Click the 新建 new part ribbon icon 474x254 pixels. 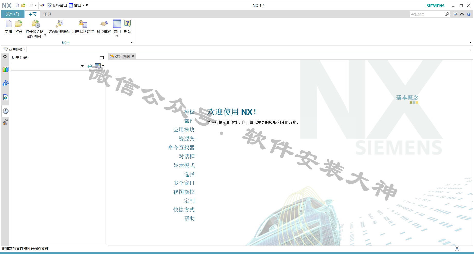click(x=8, y=27)
